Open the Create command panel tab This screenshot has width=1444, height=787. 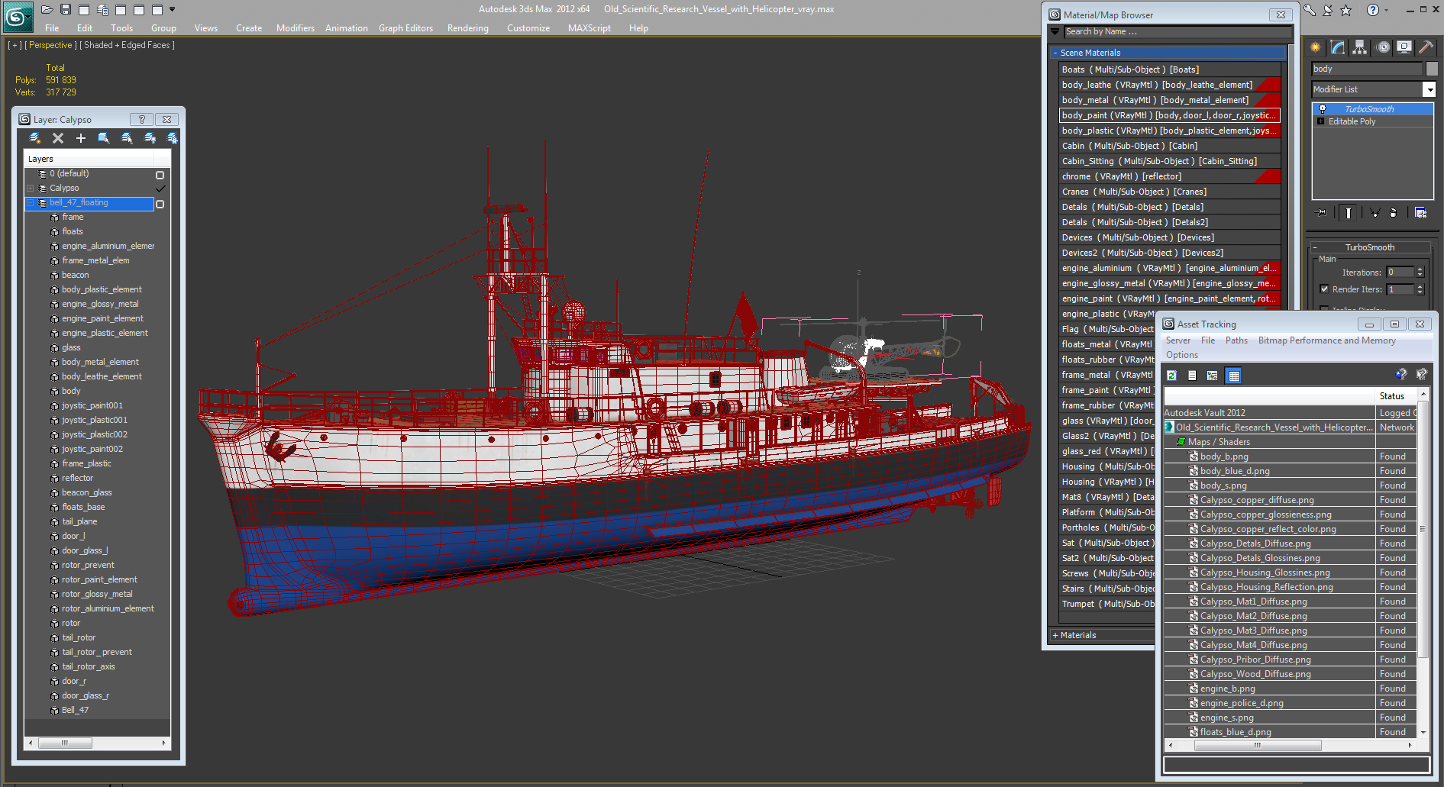tap(1316, 47)
